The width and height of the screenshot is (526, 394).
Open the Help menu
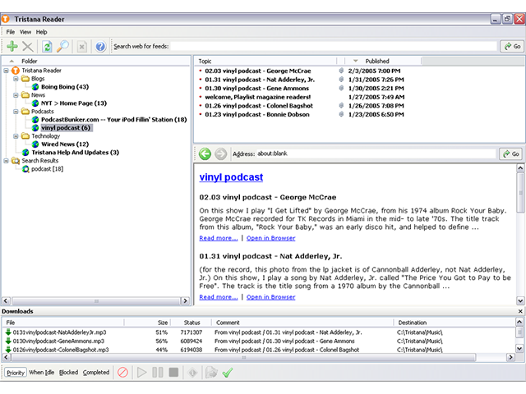tap(42, 32)
